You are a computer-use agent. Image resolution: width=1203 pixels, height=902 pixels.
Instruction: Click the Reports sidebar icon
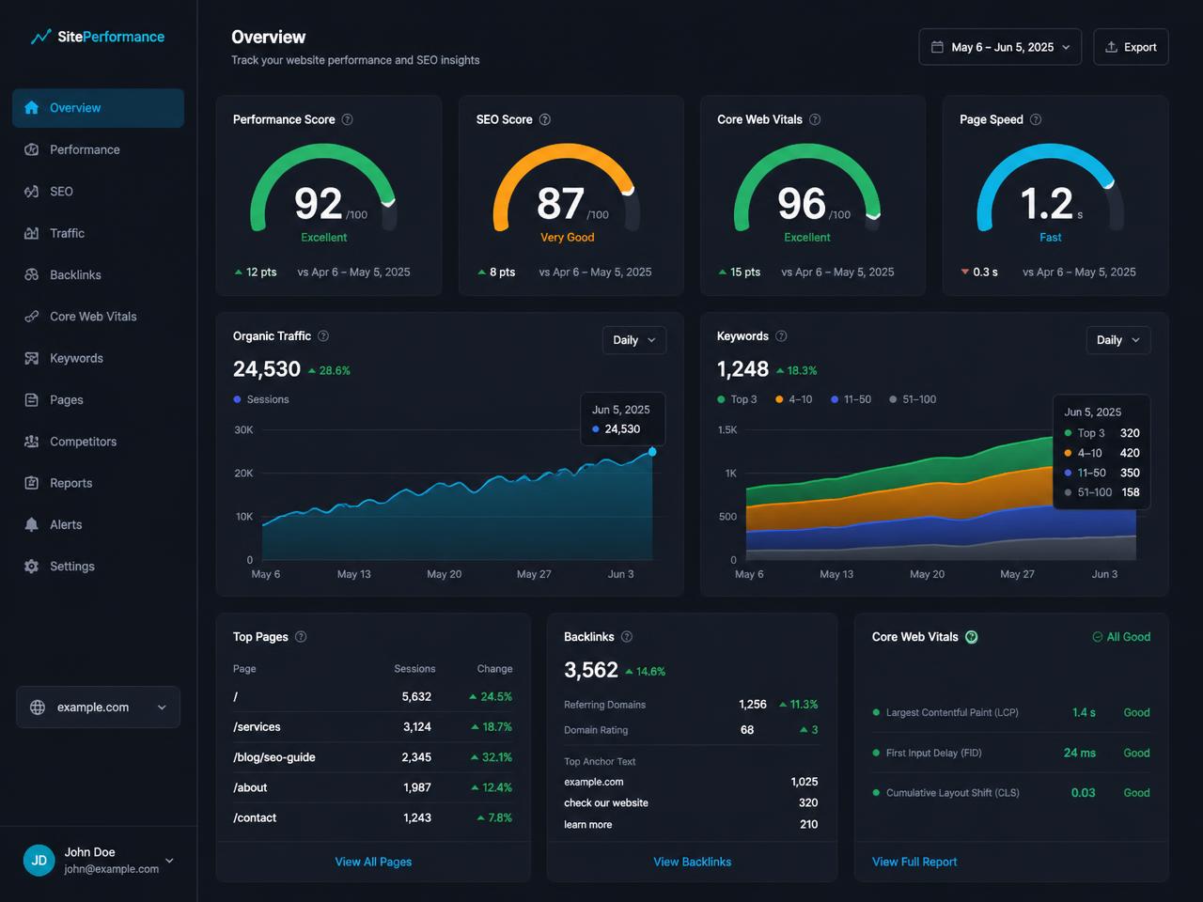pyautogui.click(x=32, y=483)
